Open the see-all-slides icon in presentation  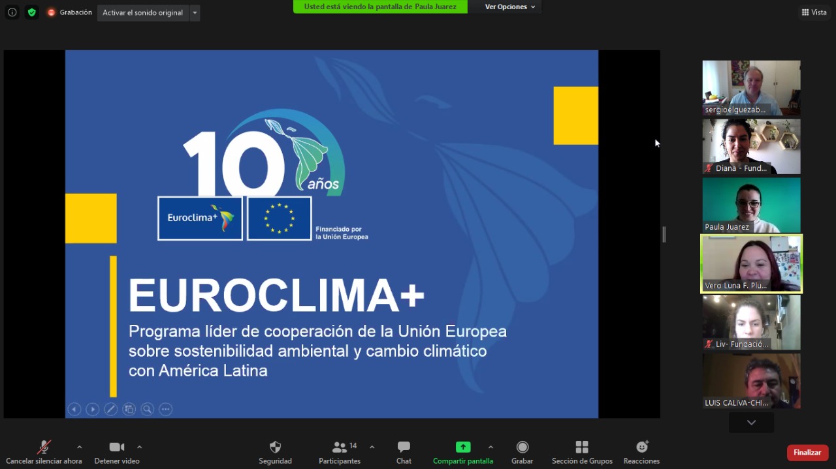(x=129, y=409)
